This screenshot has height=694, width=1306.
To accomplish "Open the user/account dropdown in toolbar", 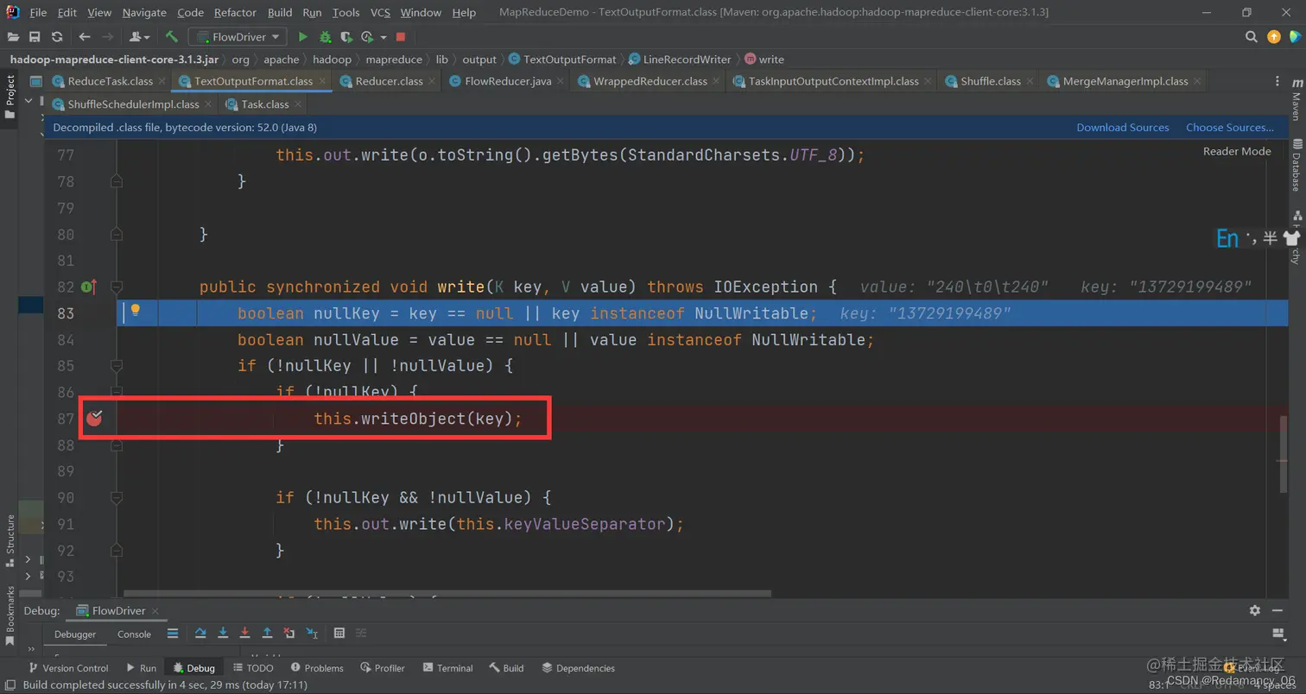I will tap(138, 37).
